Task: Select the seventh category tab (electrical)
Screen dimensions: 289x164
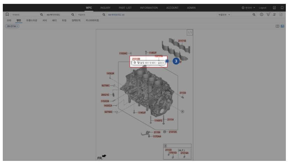Action: 76,21
